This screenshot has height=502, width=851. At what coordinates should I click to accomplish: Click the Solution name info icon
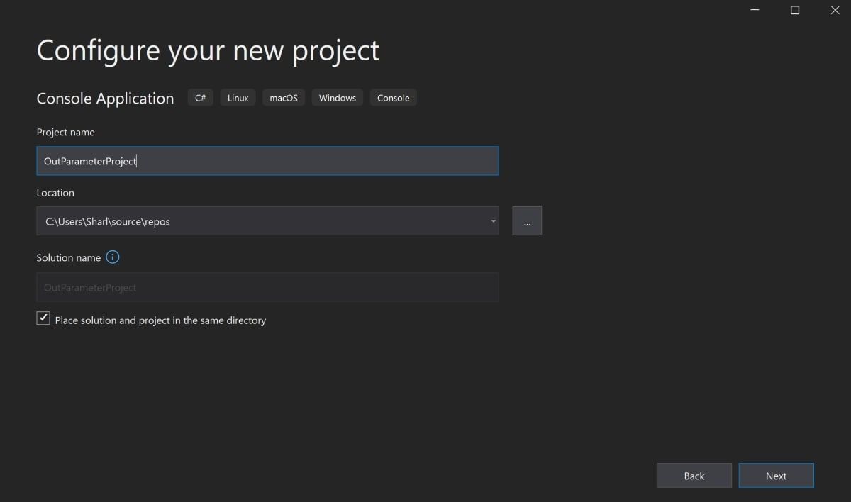112,257
